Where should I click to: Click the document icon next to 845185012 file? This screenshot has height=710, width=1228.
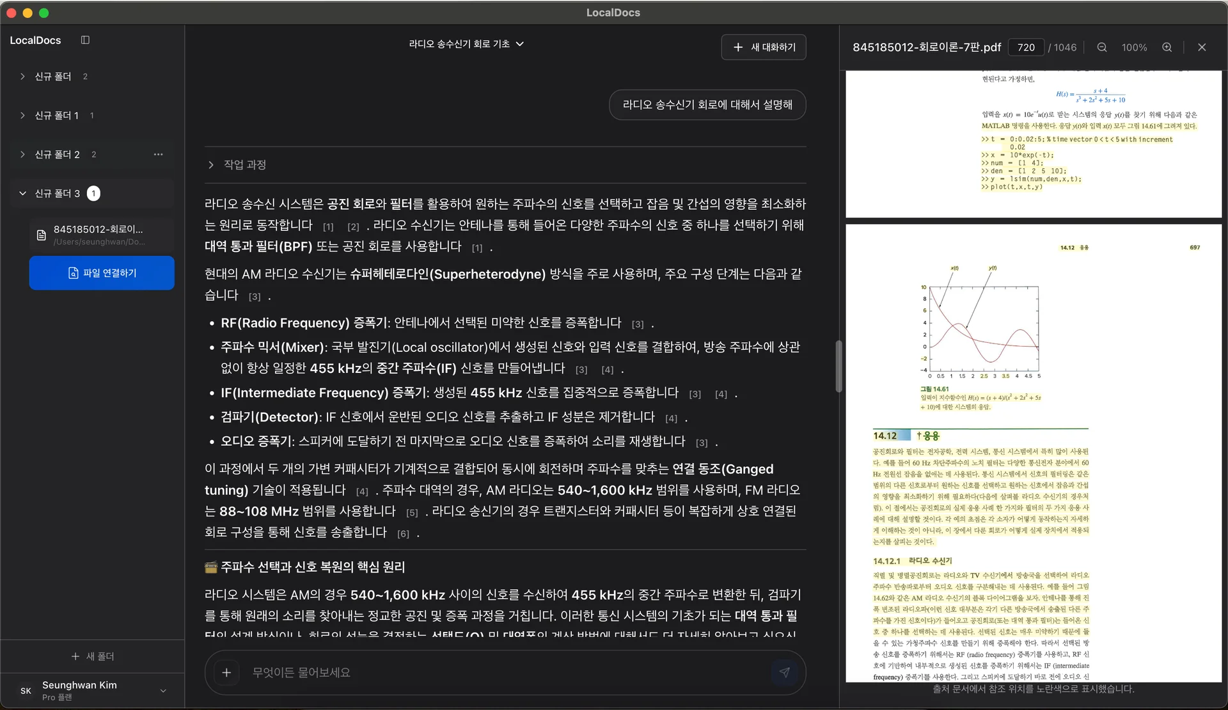[x=40, y=235]
